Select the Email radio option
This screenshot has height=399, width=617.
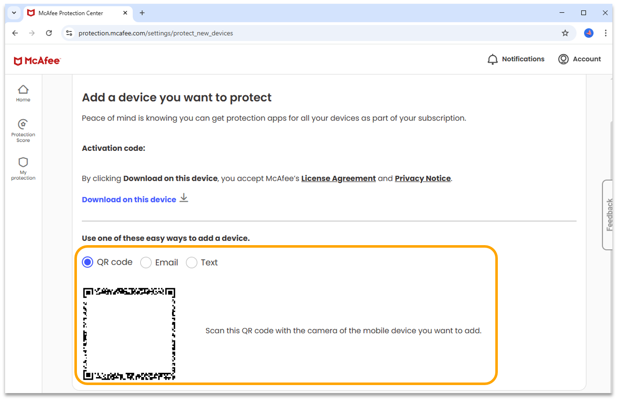coord(146,262)
